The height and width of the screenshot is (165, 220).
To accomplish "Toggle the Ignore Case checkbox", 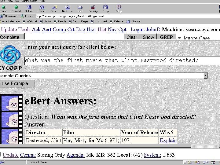I will click(179, 38).
